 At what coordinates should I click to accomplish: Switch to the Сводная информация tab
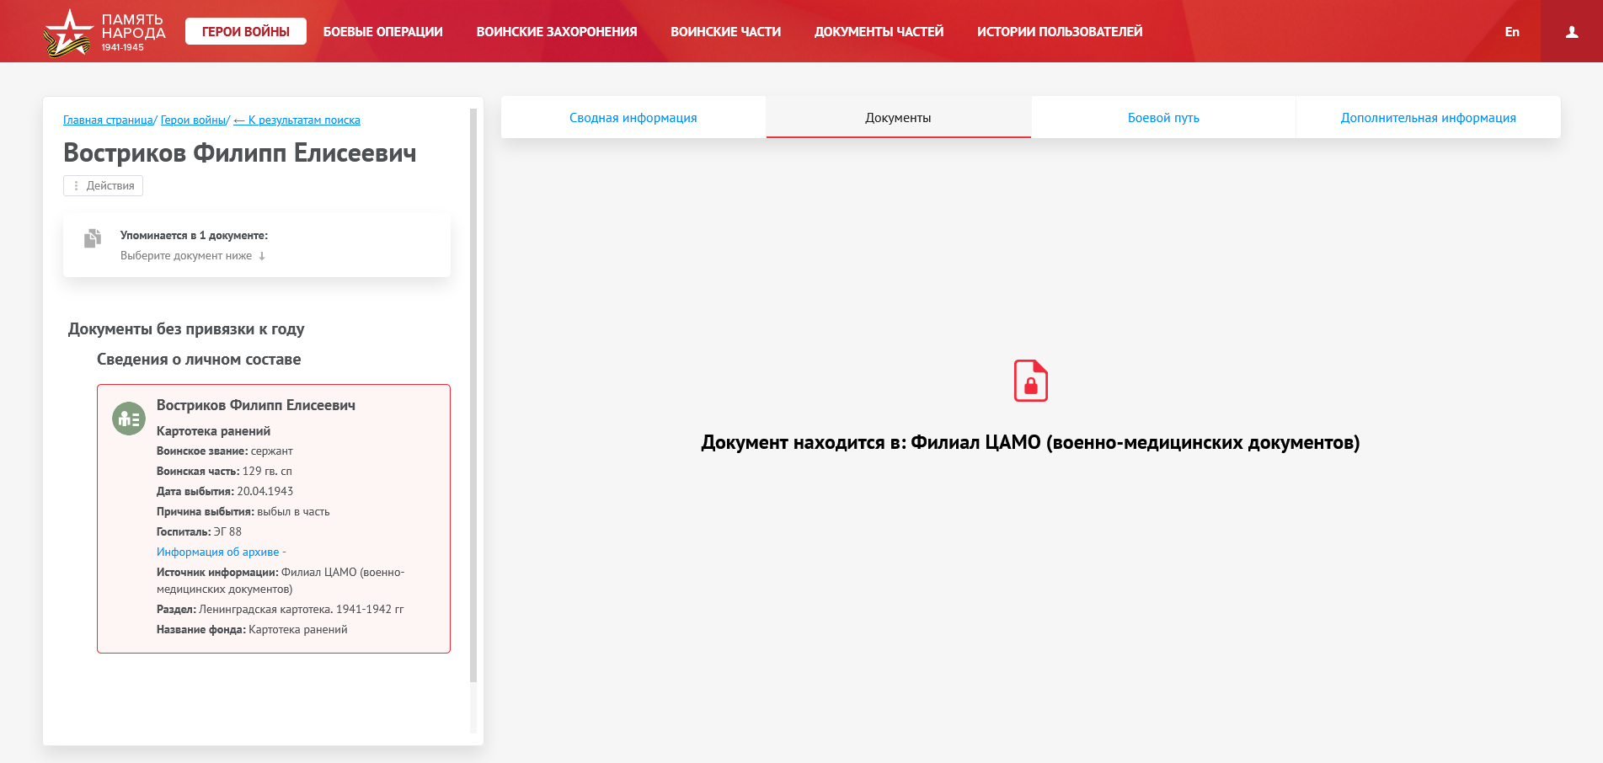pos(633,118)
